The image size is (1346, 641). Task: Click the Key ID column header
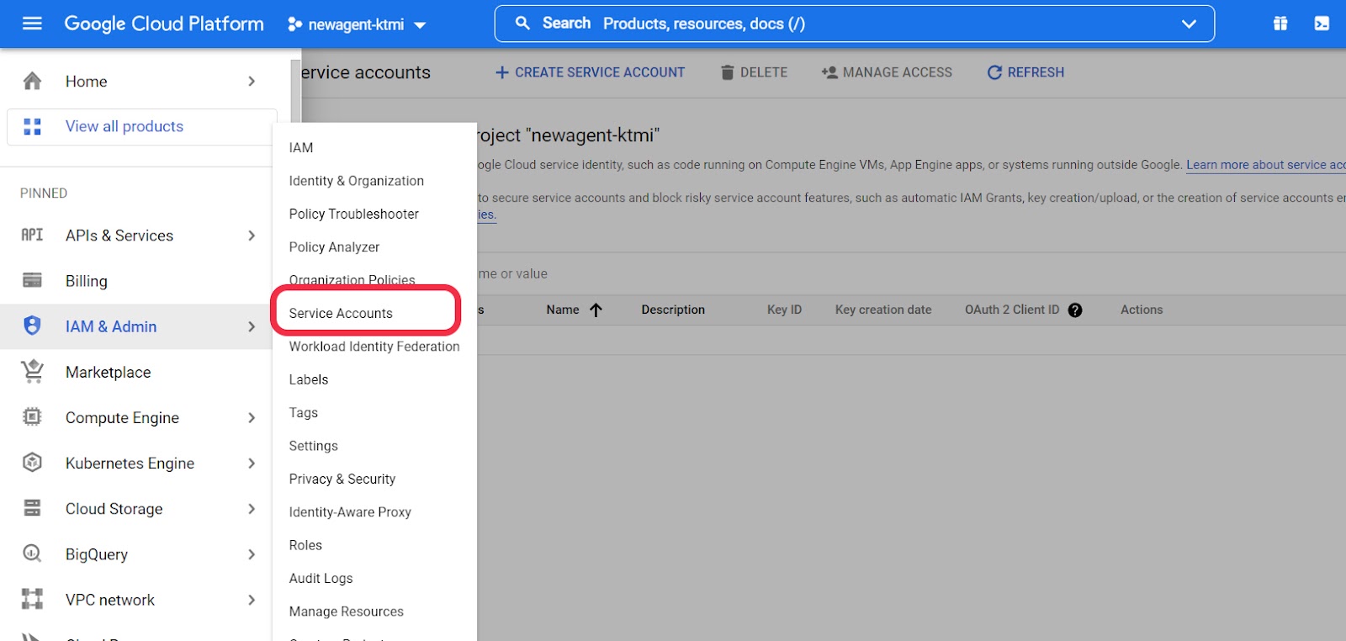click(x=784, y=310)
